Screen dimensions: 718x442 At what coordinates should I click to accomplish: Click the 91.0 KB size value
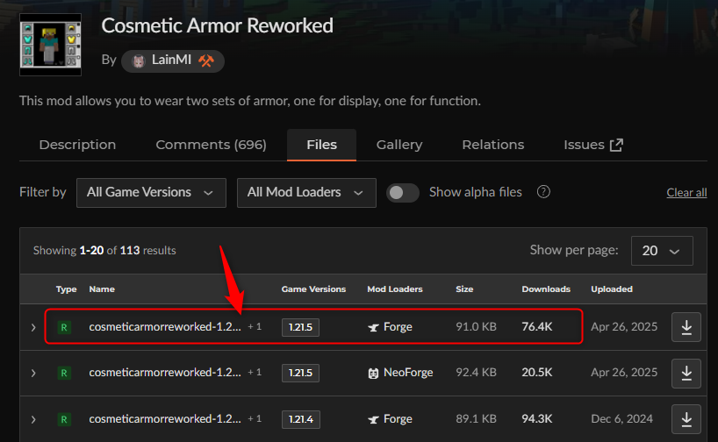pyautogui.click(x=476, y=327)
